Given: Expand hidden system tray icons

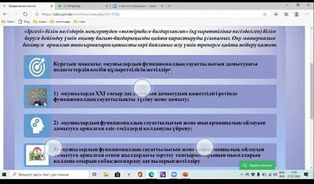Looking at the screenshot, I should (242, 175).
